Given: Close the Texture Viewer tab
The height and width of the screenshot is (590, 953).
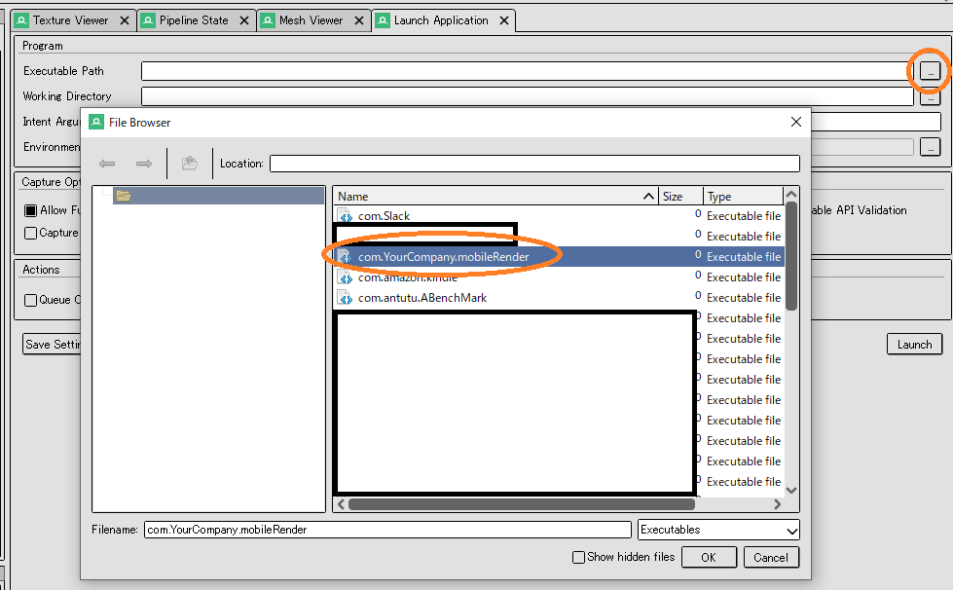Looking at the screenshot, I should click(125, 20).
